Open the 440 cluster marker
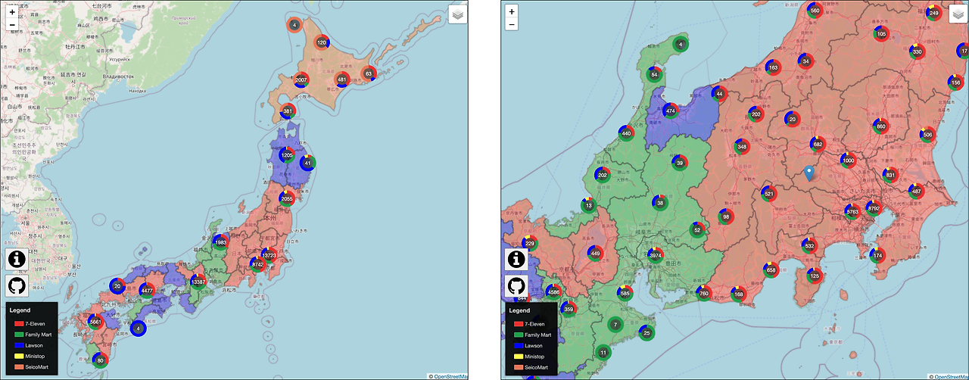This screenshot has width=969, height=380. tap(626, 133)
